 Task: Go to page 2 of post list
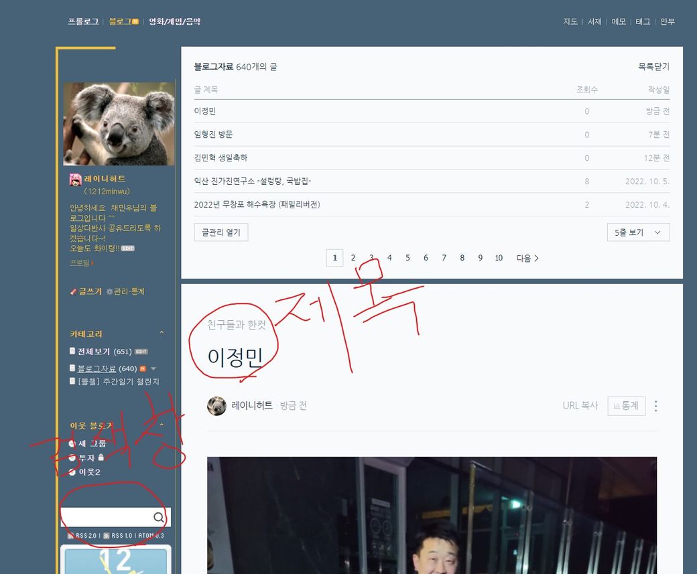353,258
